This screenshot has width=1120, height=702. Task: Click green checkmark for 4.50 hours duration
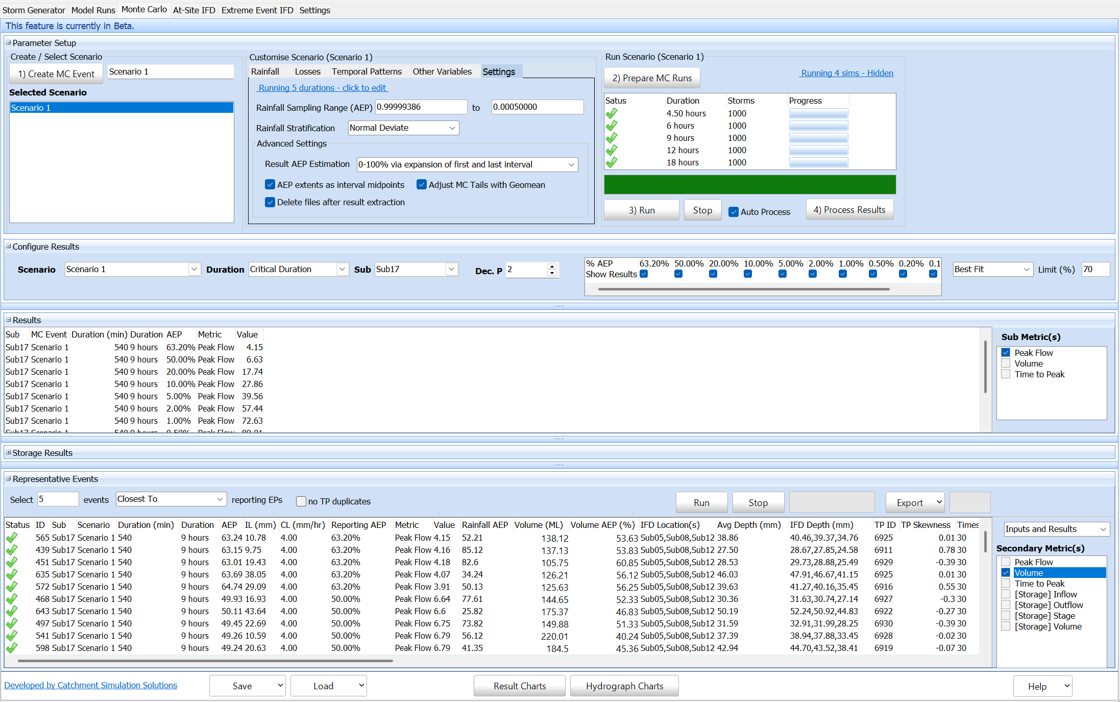(x=611, y=113)
